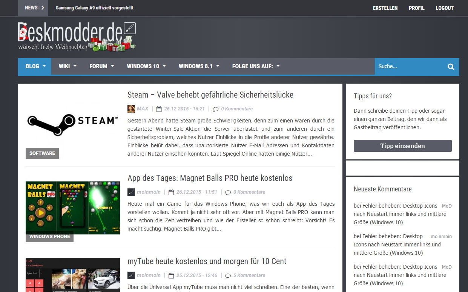
Task: Click date 25.12.2015 - 12:46
Action: pos(197,275)
